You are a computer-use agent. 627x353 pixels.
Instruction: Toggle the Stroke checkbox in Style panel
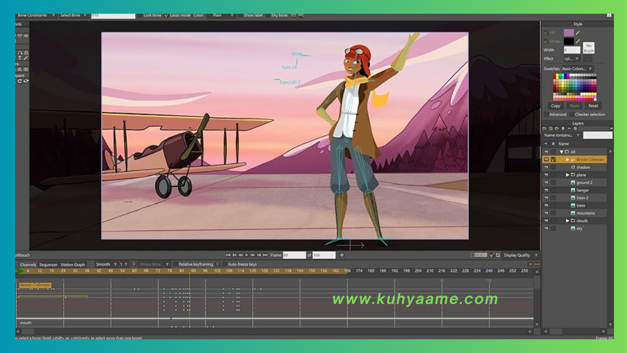click(x=546, y=41)
